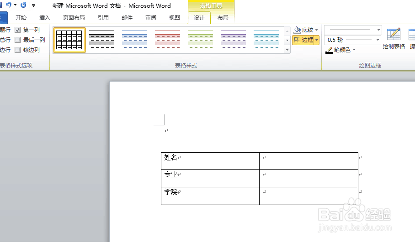The height and width of the screenshot is (242, 415).
Task: Open the 页面布局 tab
Action: coord(74,17)
